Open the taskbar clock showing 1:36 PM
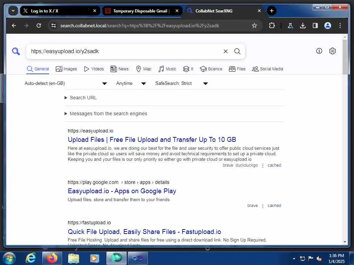The height and width of the screenshot is (265, 354). tap(336, 258)
